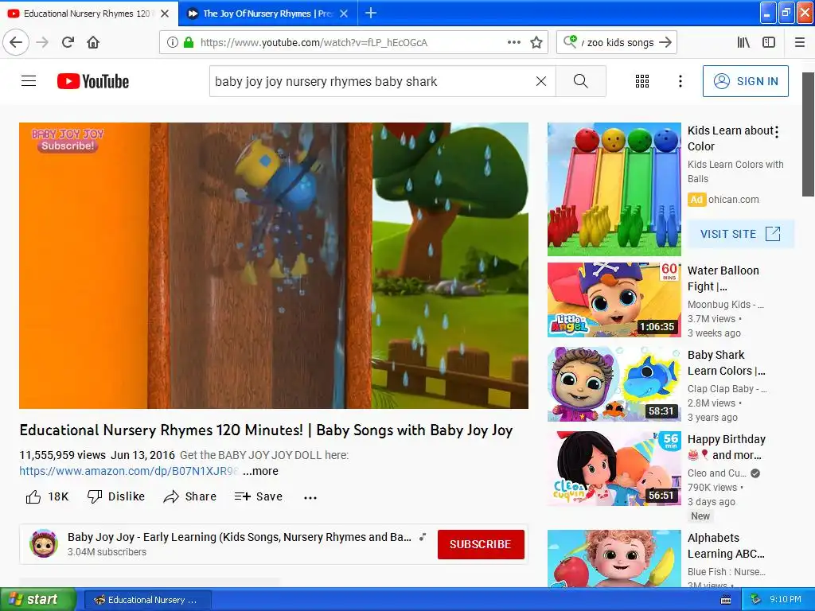Share the video
The image size is (815, 611).
[189, 496]
